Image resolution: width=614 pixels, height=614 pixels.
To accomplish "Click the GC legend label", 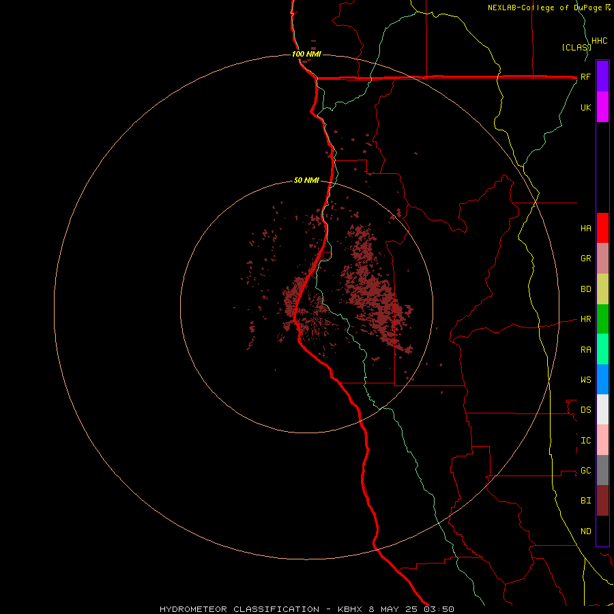I will point(586,470).
